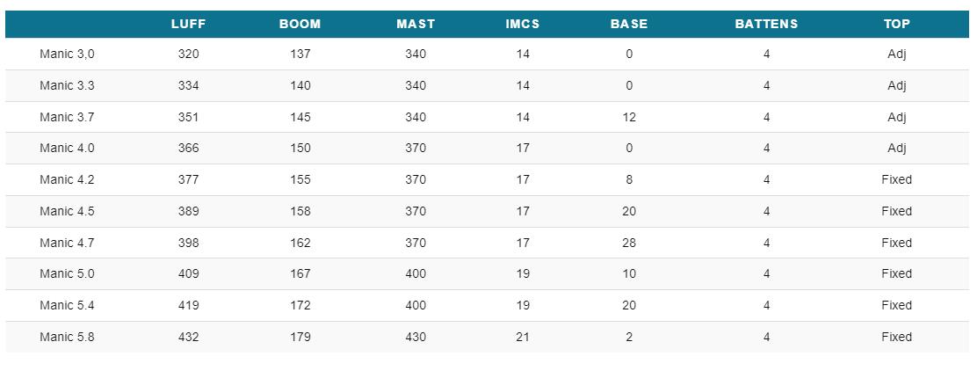This screenshot has width=977, height=371.
Task: Click the LUFF column header
Action: 188,25
